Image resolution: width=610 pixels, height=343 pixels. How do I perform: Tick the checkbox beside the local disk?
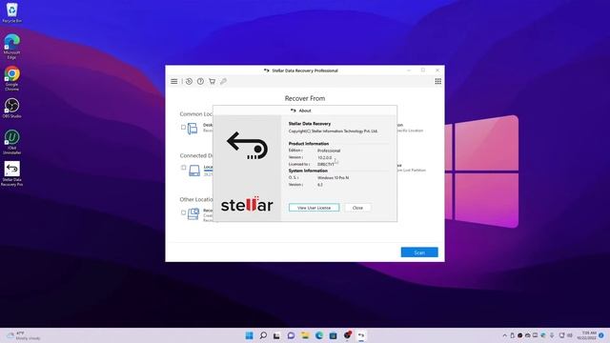[x=183, y=168]
